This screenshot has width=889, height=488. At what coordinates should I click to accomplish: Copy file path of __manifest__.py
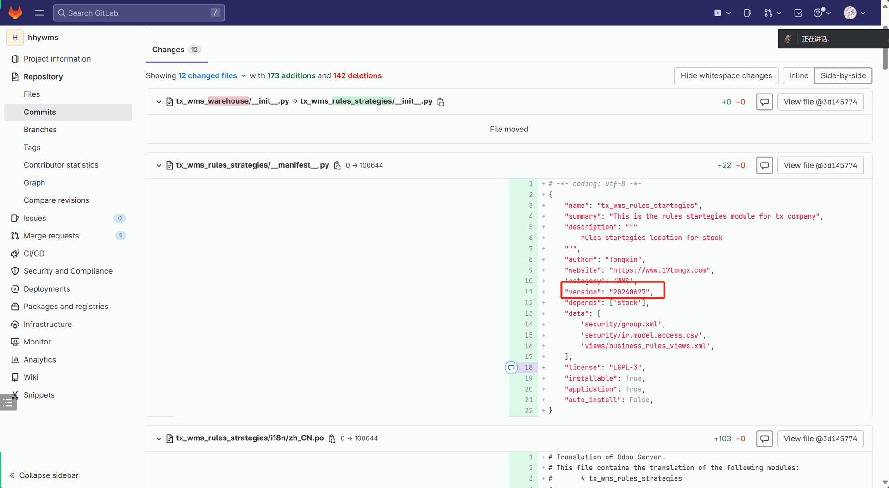(x=338, y=165)
